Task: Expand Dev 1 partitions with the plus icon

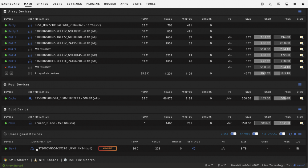Action: (37, 150)
